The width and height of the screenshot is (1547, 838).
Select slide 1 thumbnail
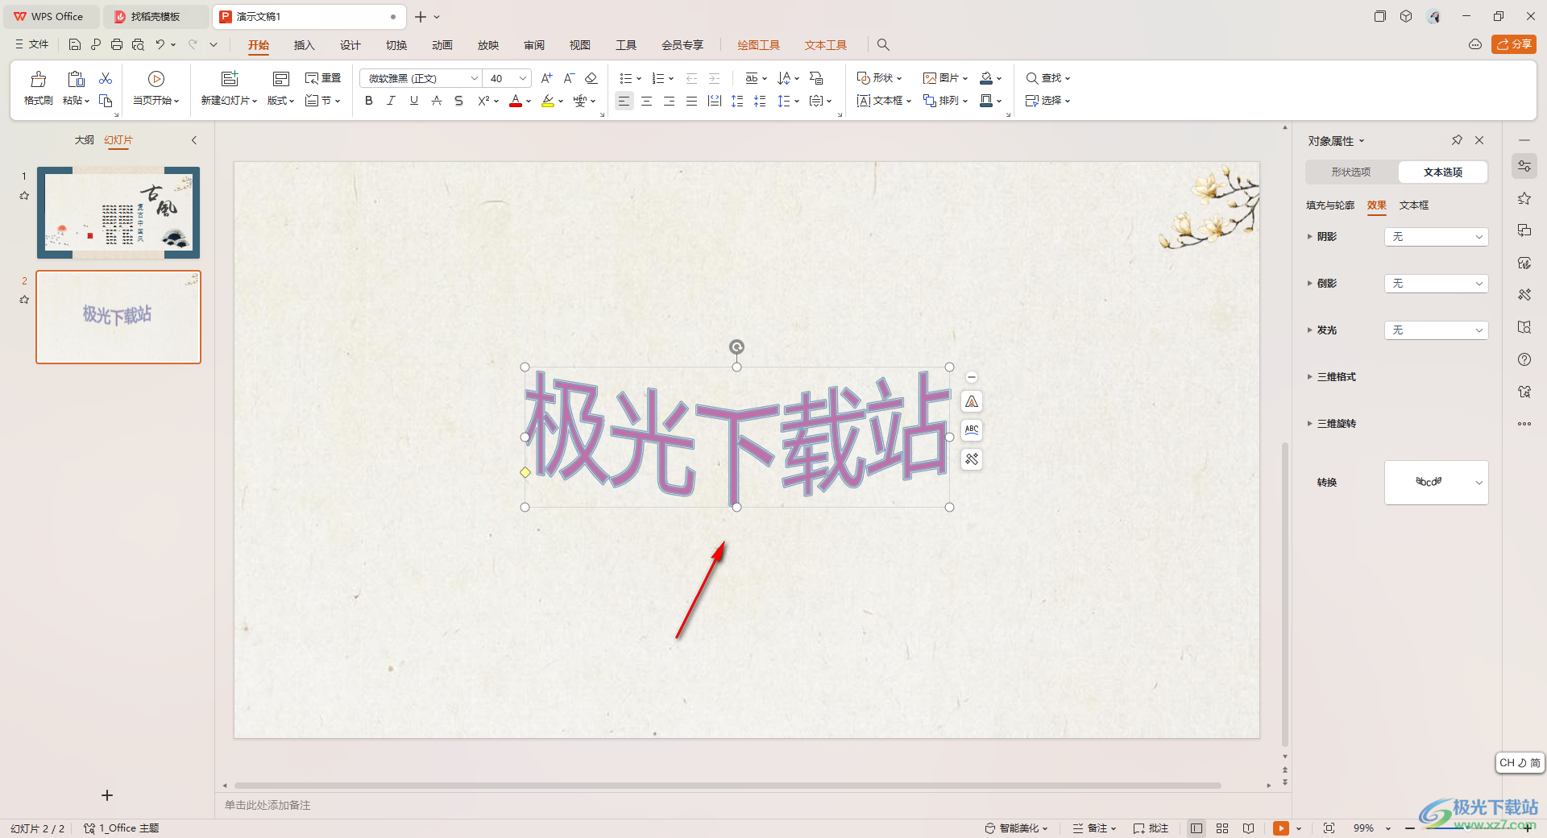coord(118,213)
